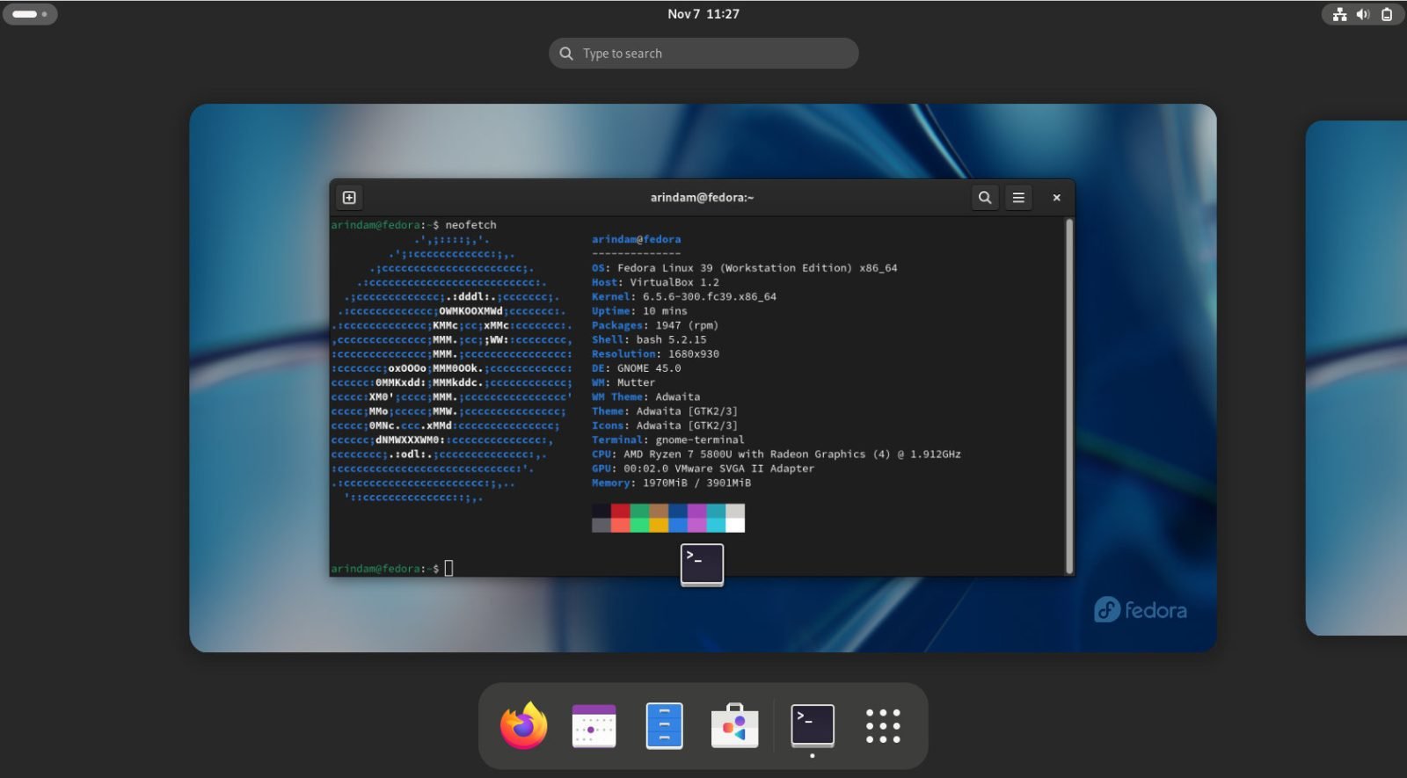1407x778 pixels.
Task: Click the 'Shell: bash 5.2.15' line
Action: pos(649,339)
